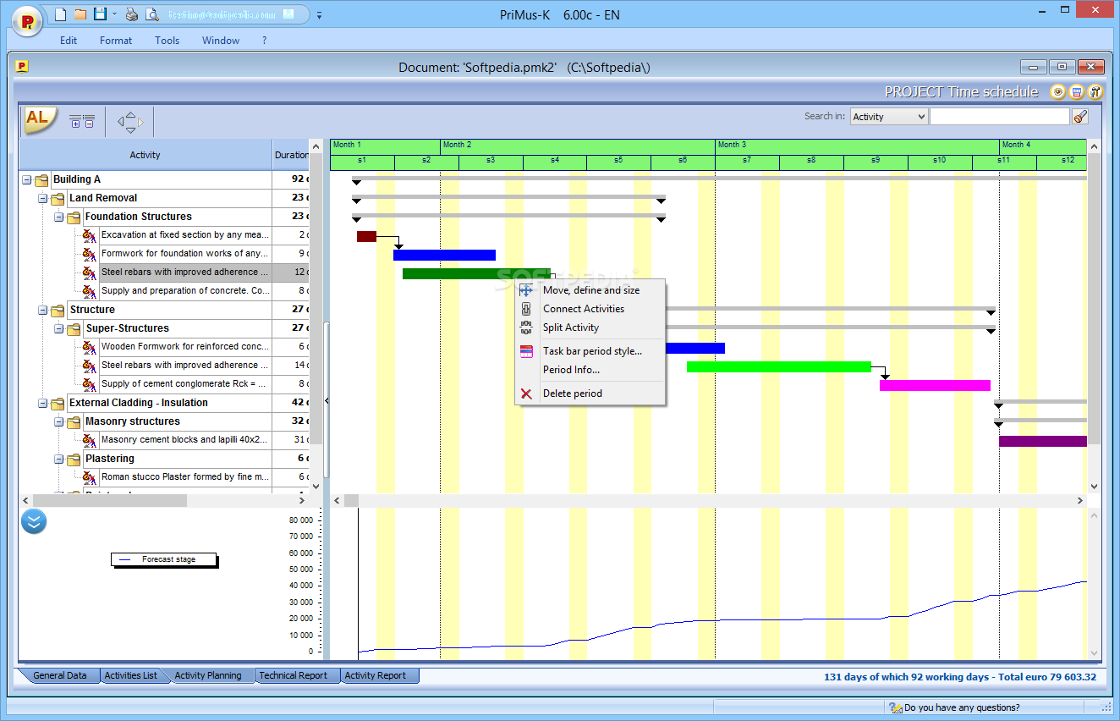Image resolution: width=1120 pixels, height=721 pixels.
Task: Open the Tools menu
Action: (x=167, y=41)
